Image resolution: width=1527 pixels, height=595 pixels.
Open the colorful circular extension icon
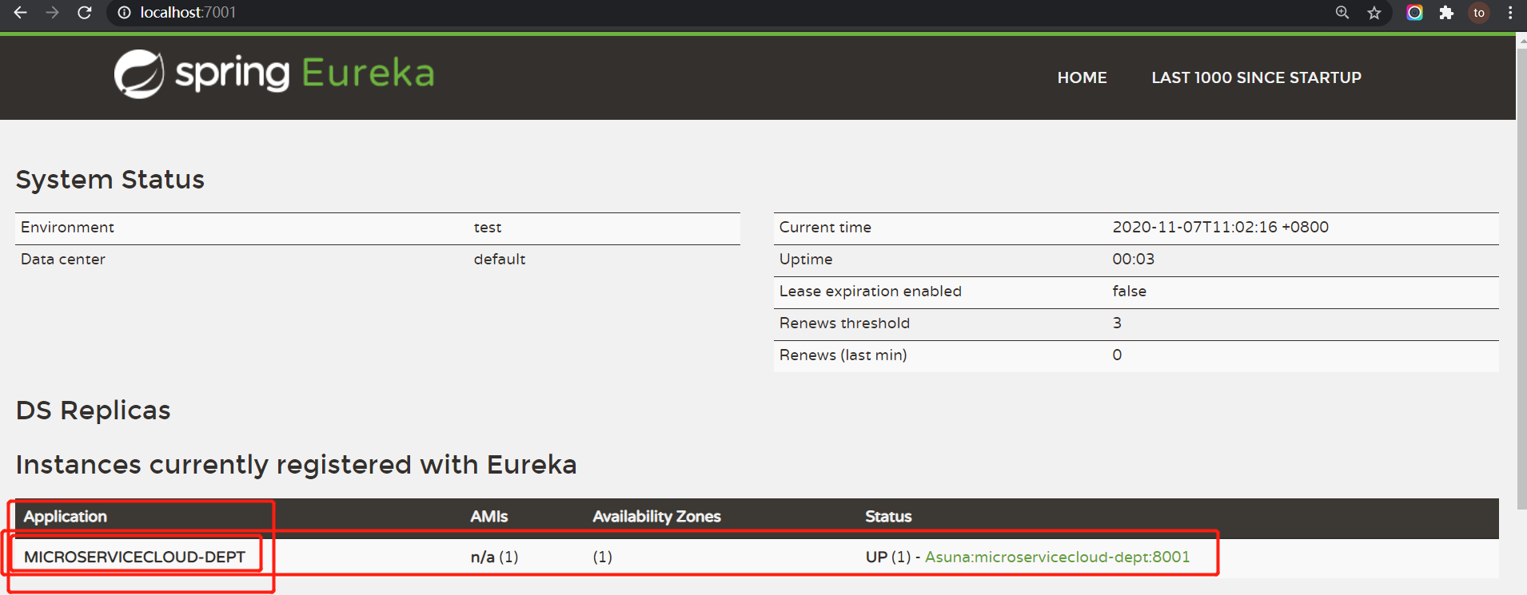pyautogui.click(x=1414, y=13)
